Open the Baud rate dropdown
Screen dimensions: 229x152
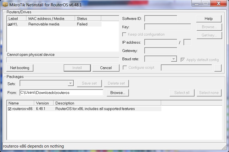click(174, 59)
